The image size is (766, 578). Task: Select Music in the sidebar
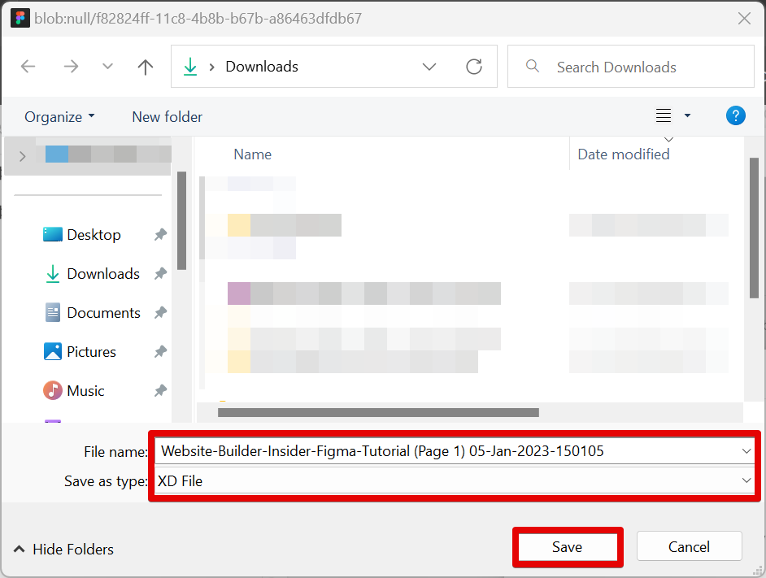pyautogui.click(x=85, y=391)
